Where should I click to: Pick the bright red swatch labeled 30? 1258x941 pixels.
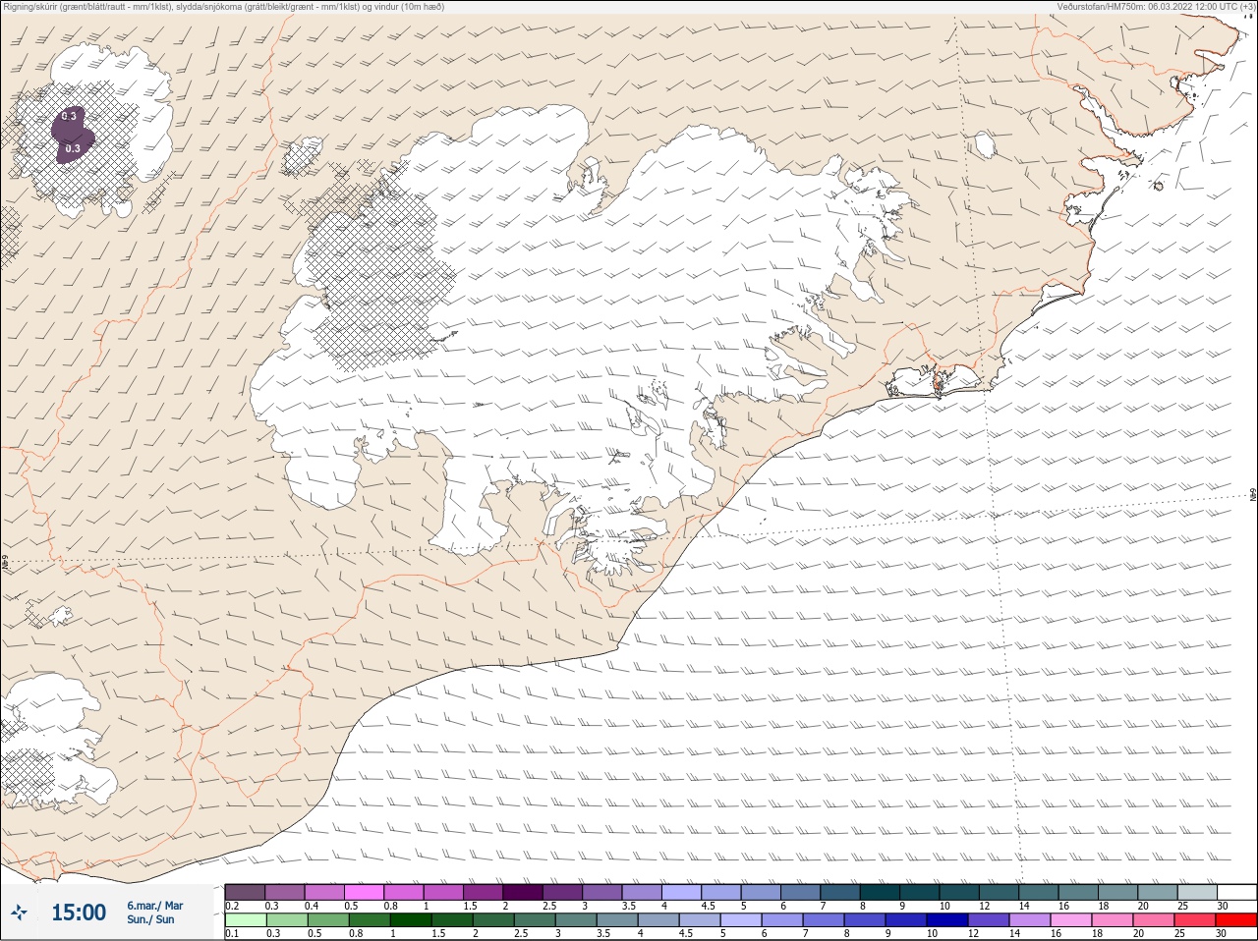pyautogui.click(x=1236, y=920)
